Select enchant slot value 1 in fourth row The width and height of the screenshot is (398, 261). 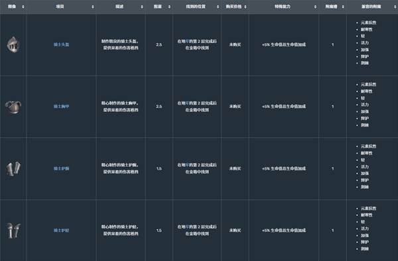click(x=332, y=231)
